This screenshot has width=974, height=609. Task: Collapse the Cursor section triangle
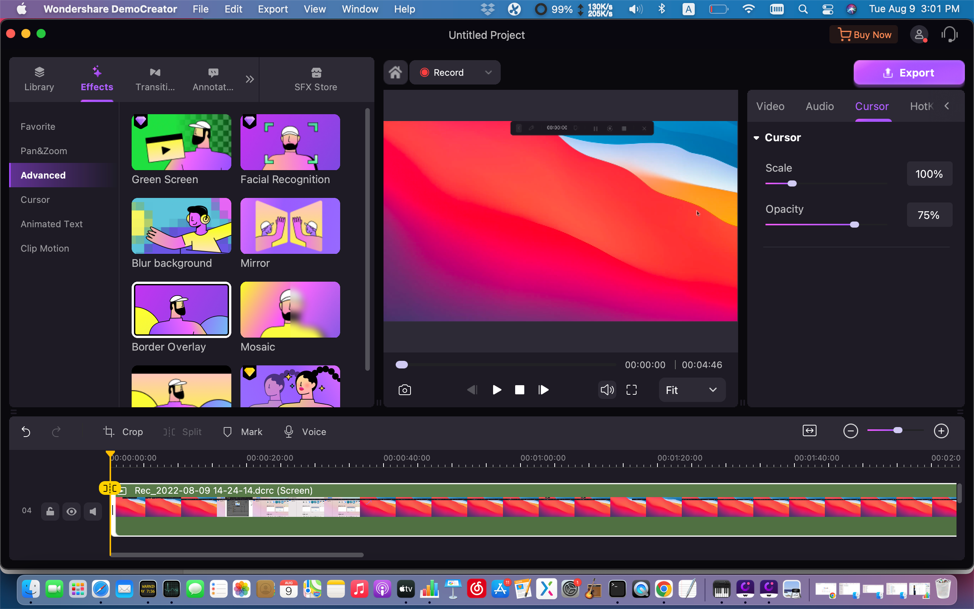pyautogui.click(x=756, y=138)
